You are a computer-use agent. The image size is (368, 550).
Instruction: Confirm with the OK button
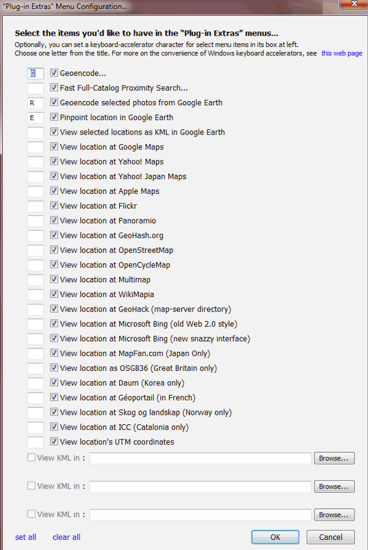[275, 537]
